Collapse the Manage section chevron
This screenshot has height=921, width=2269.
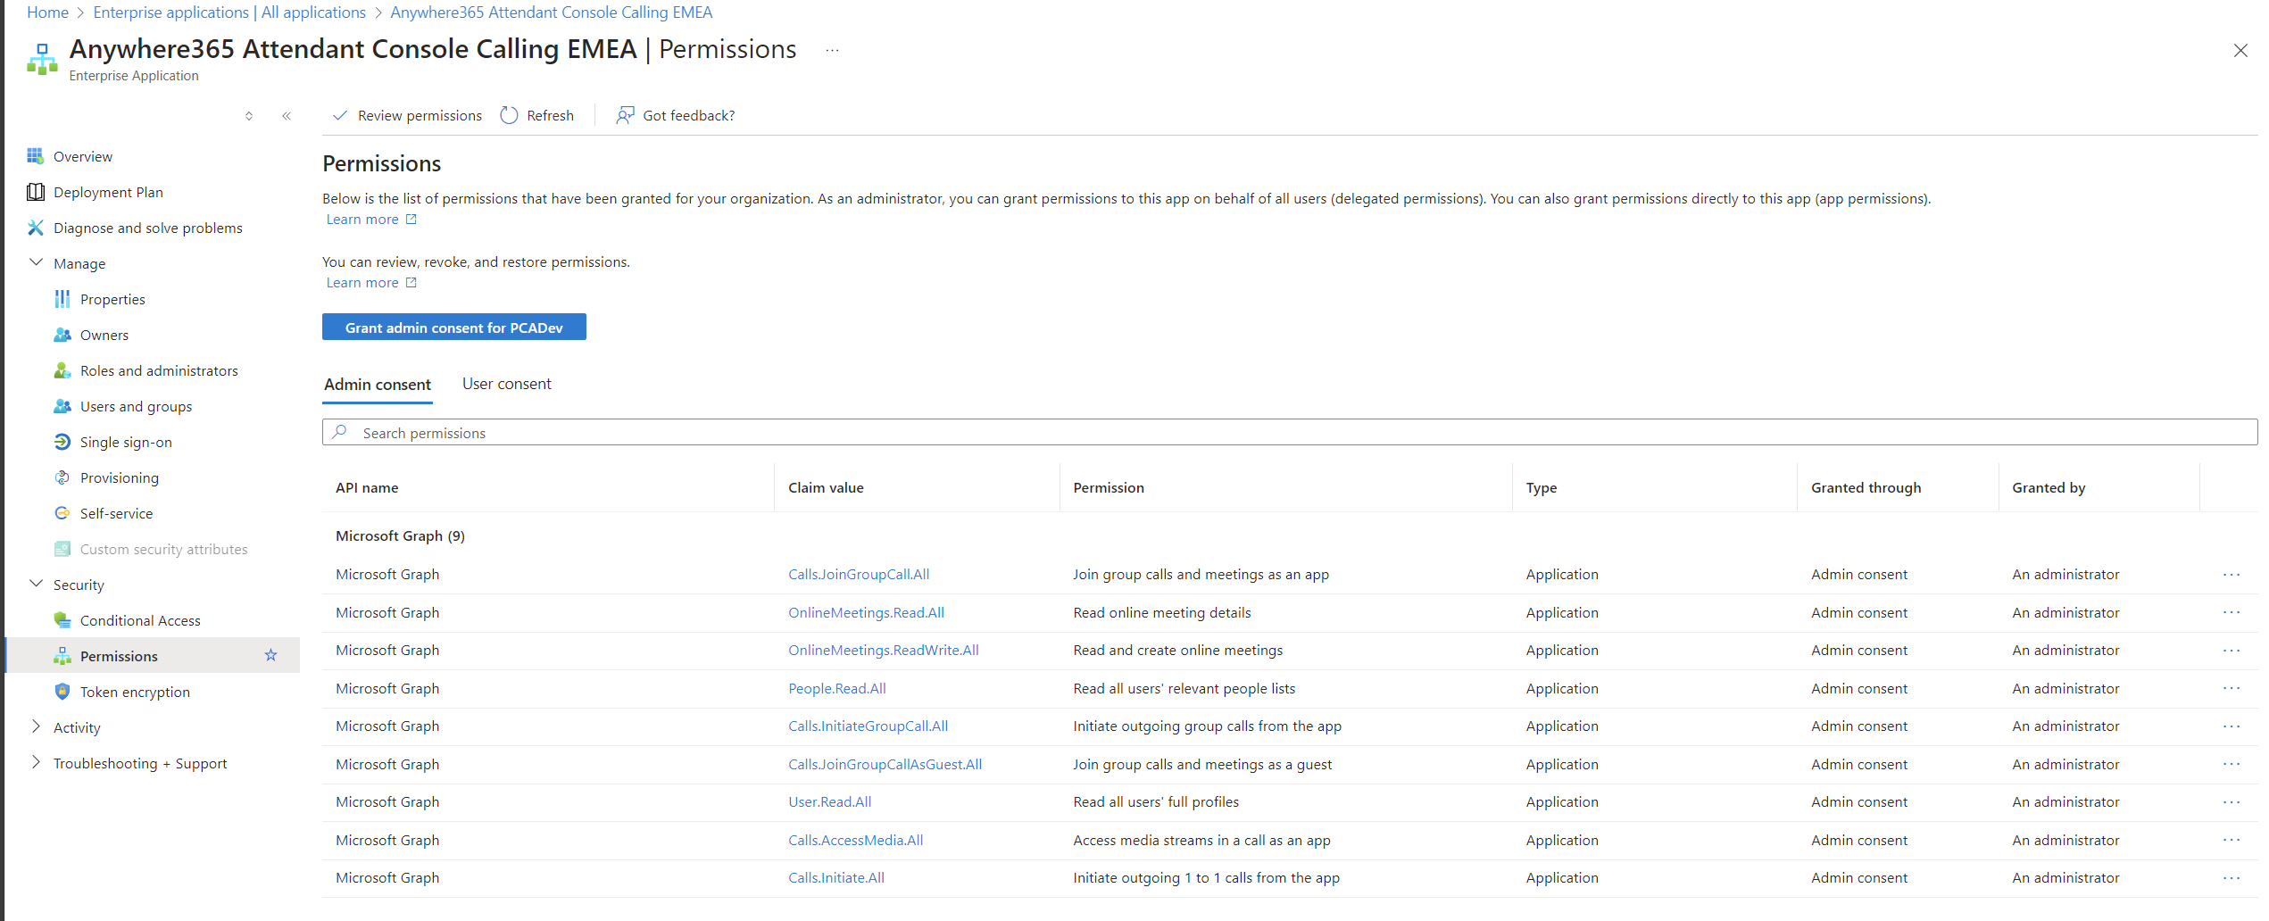(x=36, y=262)
